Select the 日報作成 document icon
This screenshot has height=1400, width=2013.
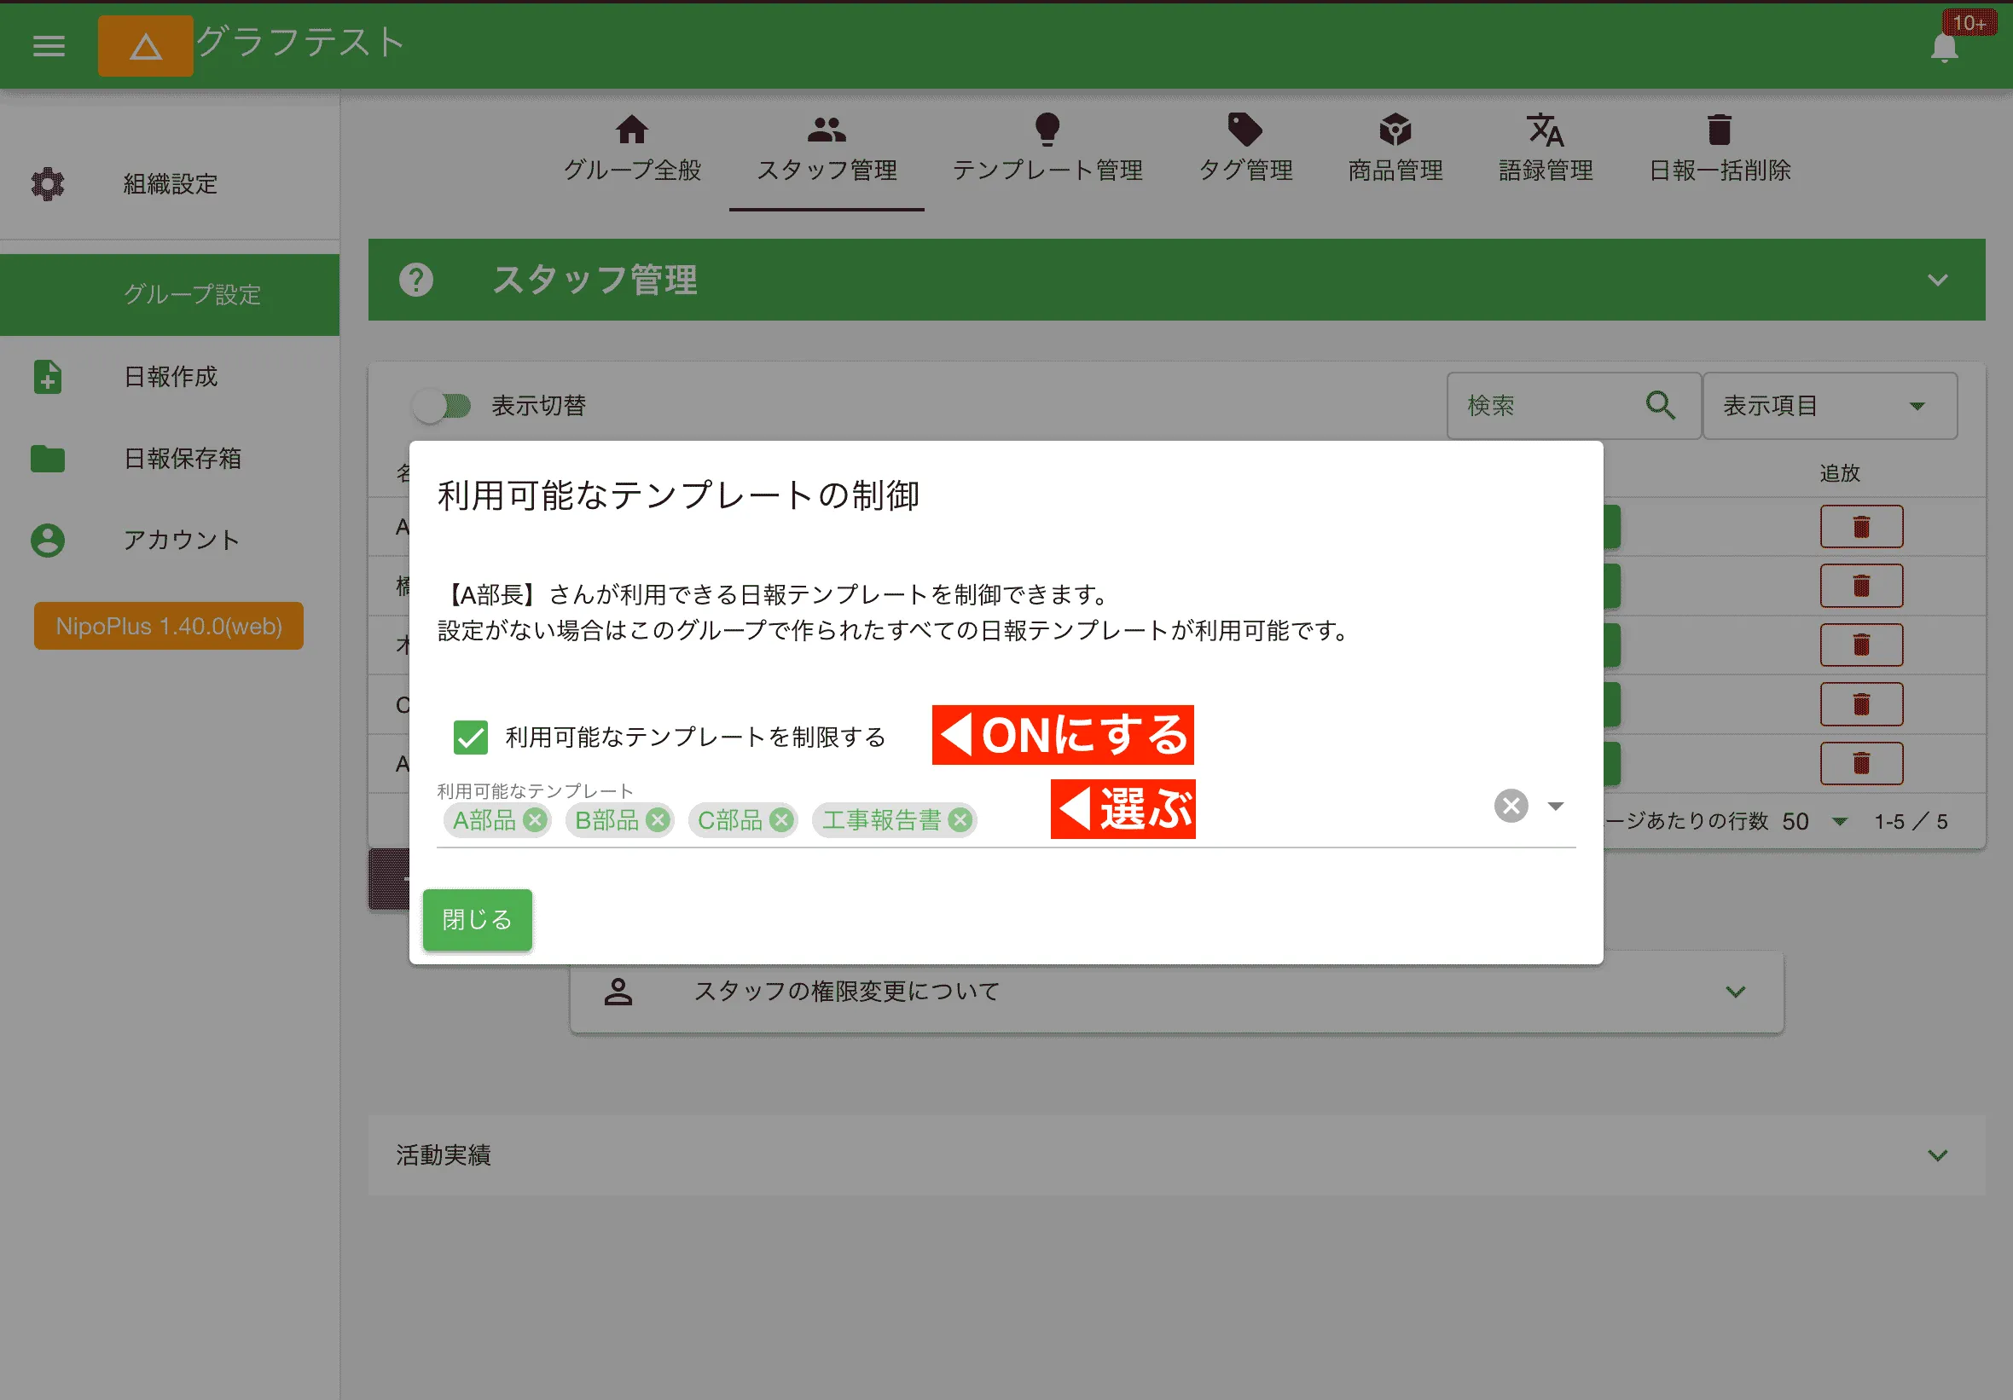click(x=46, y=377)
